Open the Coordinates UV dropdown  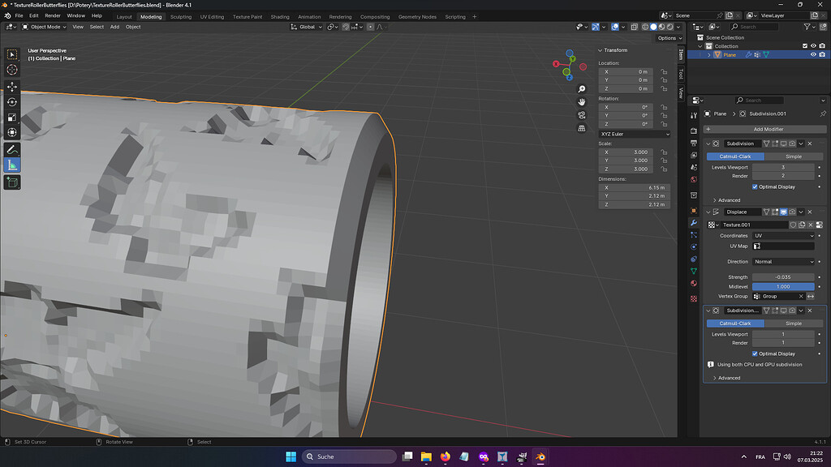(x=783, y=236)
